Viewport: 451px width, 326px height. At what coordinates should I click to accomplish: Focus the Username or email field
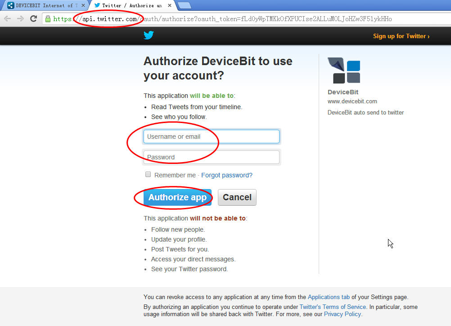tap(212, 137)
